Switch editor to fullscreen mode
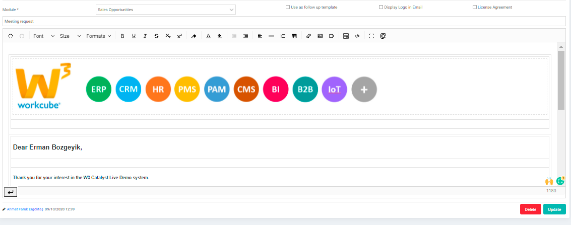The height and width of the screenshot is (225, 571). coord(372,36)
